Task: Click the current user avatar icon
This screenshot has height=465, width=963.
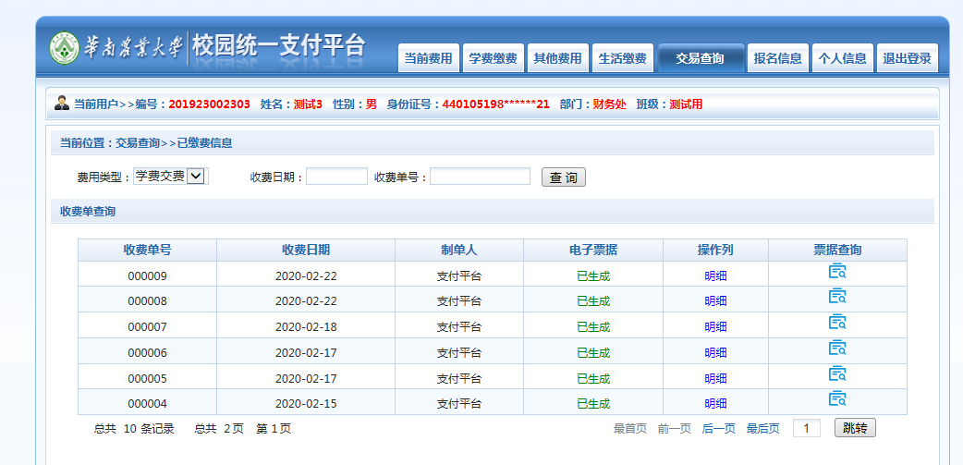Action: point(62,104)
